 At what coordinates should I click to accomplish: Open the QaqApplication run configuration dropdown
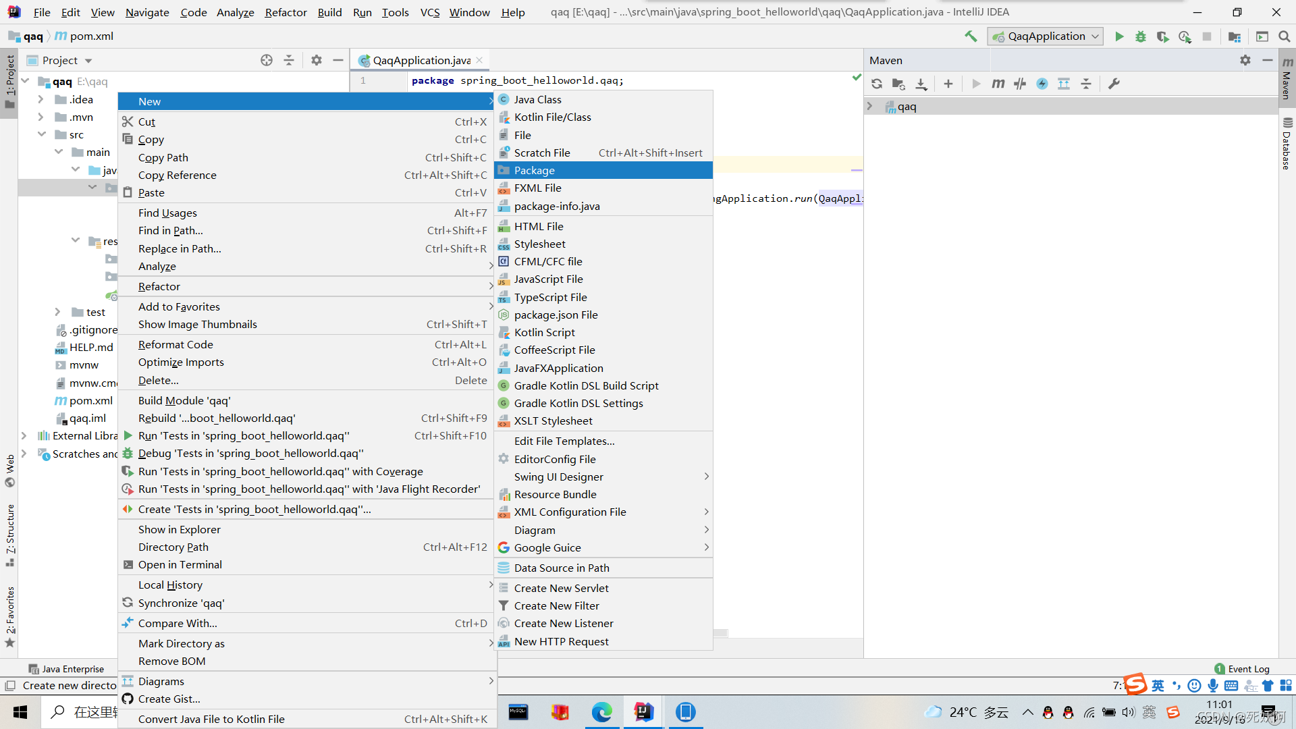[x=1045, y=36]
